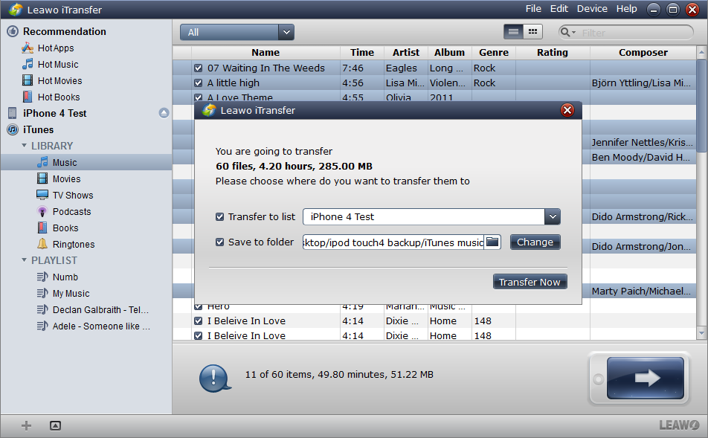Image resolution: width=708 pixels, height=438 pixels.
Task: Uncheck A little high song
Action: (x=198, y=83)
